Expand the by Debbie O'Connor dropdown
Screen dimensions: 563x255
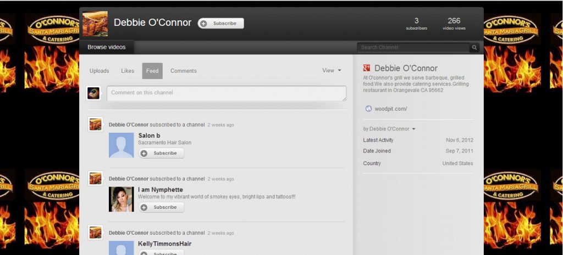389,129
